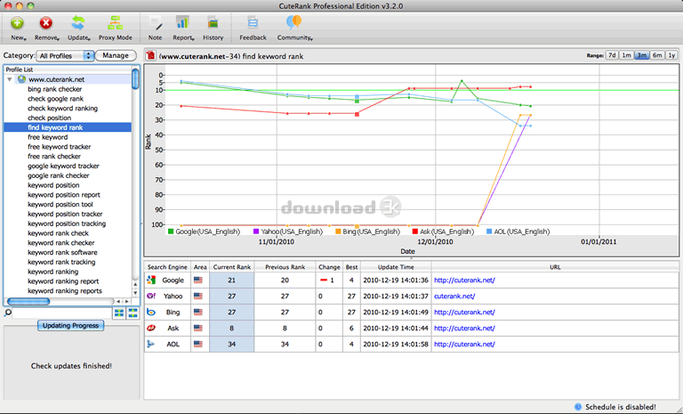Click the profile list scroll up arrow
The width and height of the screenshot is (683, 414).
tap(135, 284)
